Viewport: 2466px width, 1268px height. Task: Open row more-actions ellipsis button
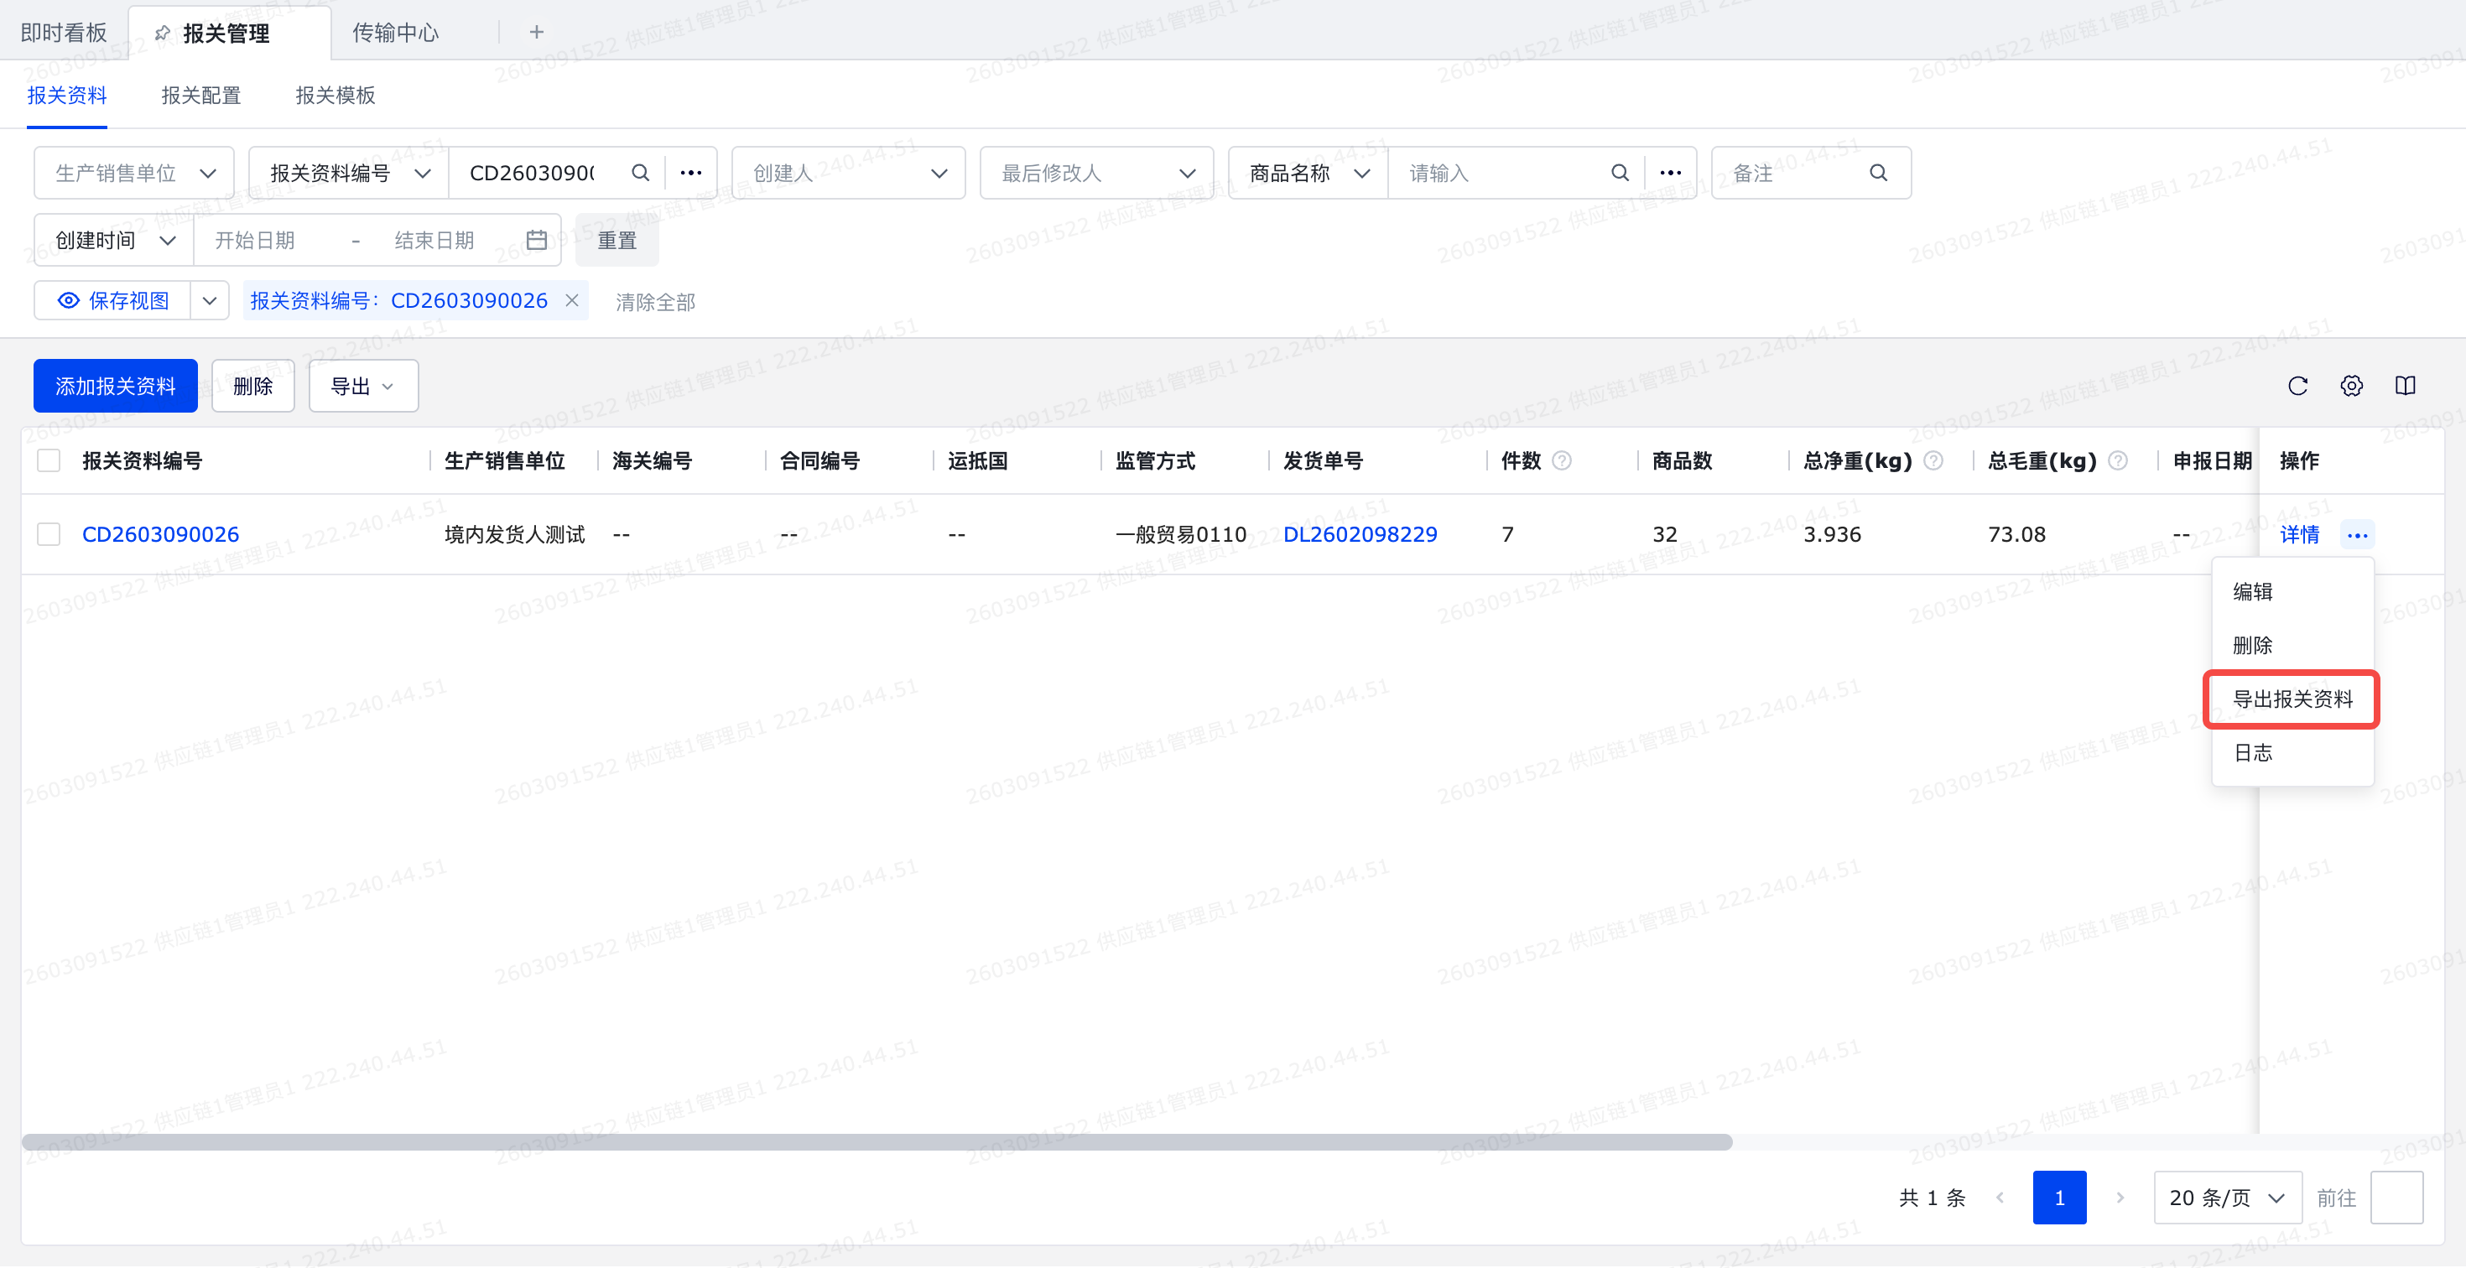pos(2357,534)
